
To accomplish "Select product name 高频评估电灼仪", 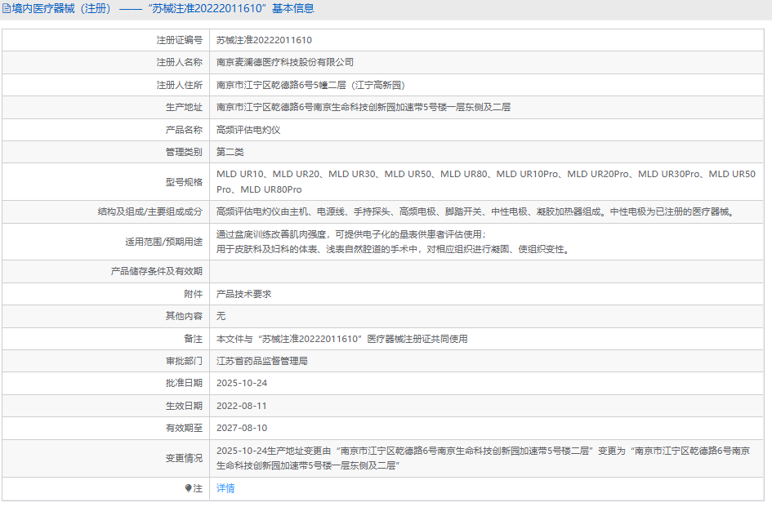I will [x=248, y=130].
